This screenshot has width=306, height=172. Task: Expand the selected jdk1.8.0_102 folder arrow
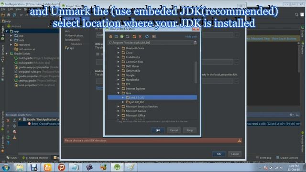click(123, 97)
